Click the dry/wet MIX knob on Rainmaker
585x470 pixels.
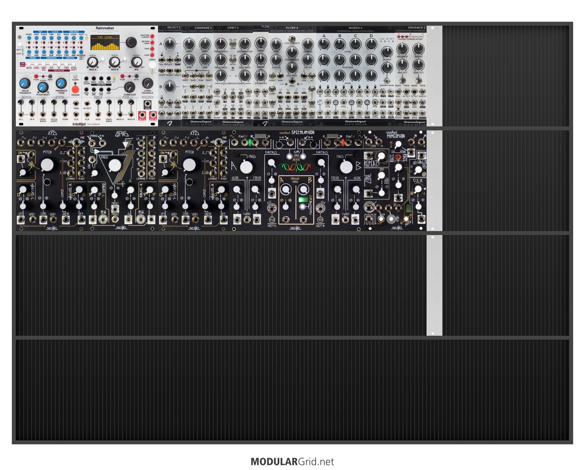tap(137, 62)
